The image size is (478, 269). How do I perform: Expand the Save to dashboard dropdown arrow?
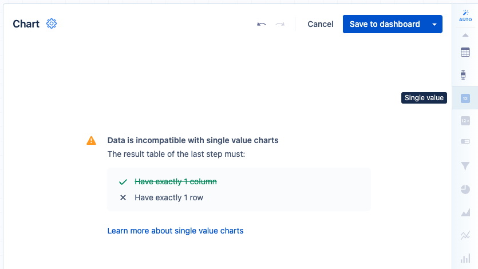[434, 24]
